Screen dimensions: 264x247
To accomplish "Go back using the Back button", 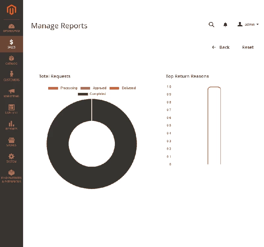I will pos(221,47).
